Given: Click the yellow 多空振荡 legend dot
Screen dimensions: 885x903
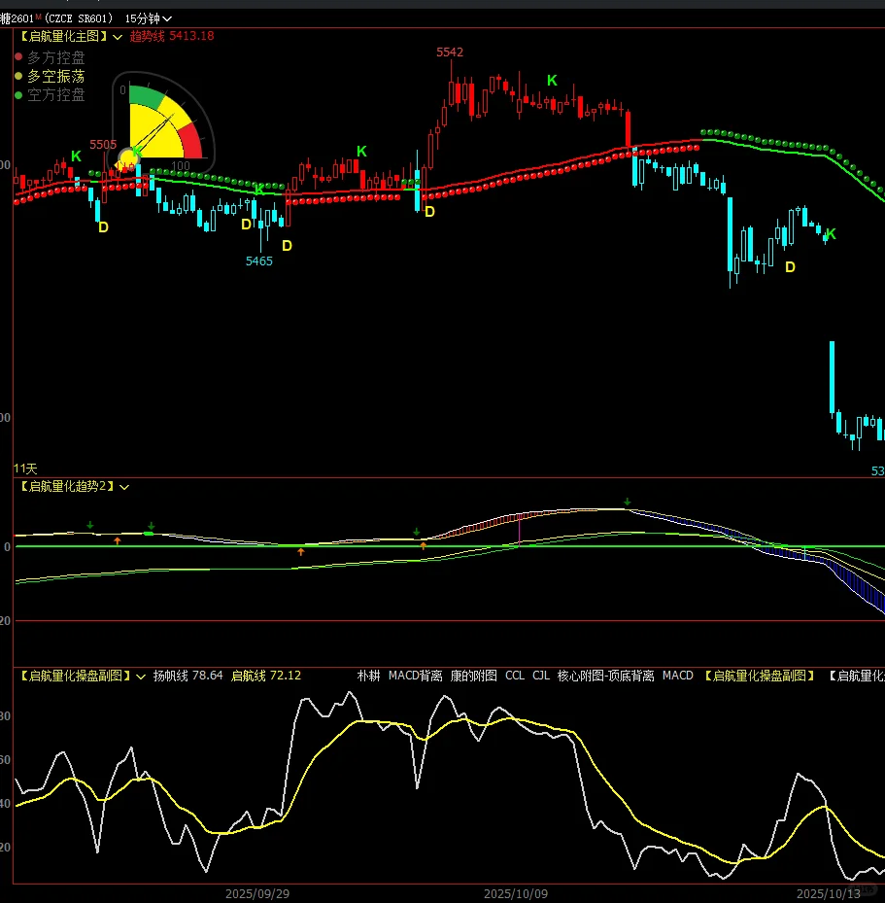Looking at the screenshot, I should [x=18, y=76].
